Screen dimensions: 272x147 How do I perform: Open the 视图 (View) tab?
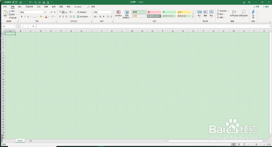point(61,7)
